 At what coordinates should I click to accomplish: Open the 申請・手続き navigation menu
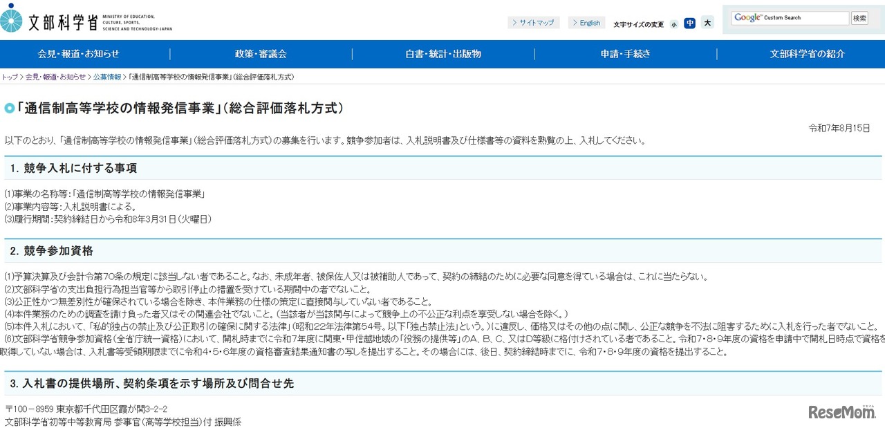point(624,53)
